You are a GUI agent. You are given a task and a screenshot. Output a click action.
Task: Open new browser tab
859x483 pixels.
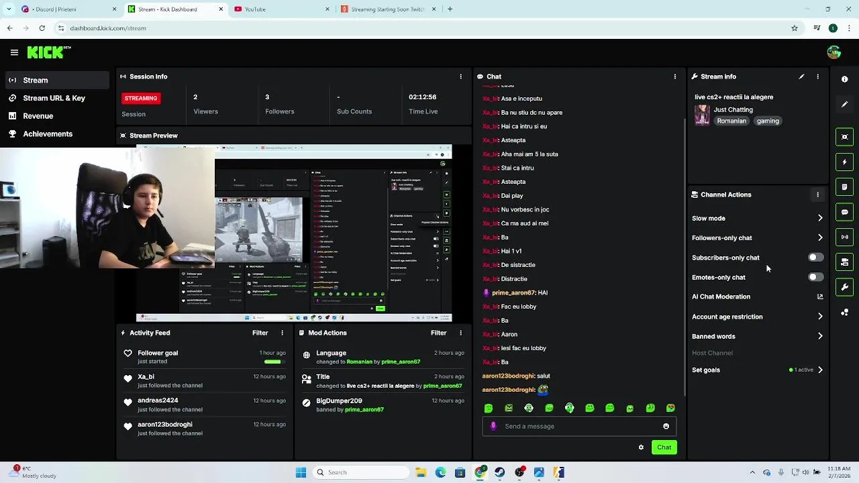(450, 9)
